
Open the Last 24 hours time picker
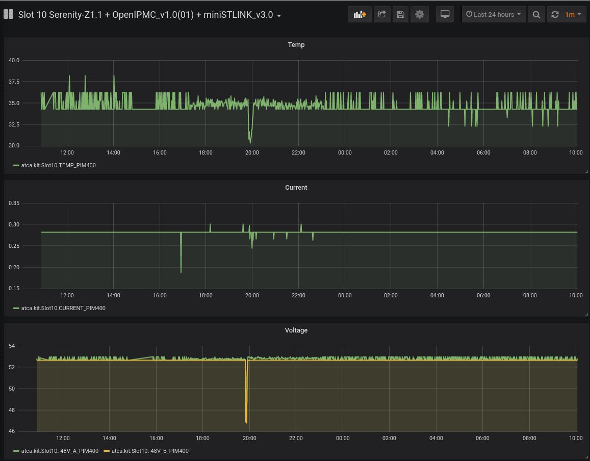click(x=494, y=14)
